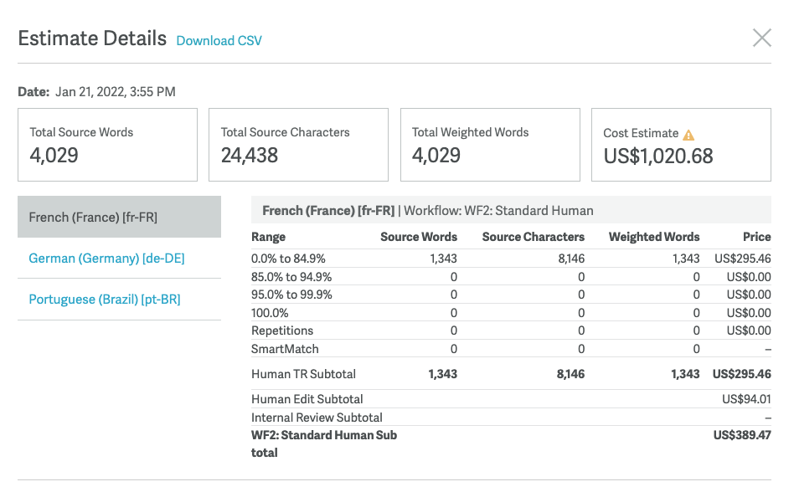Click the Price column header
The width and height of the screenshot is (794, 492).
click(757, 237)
